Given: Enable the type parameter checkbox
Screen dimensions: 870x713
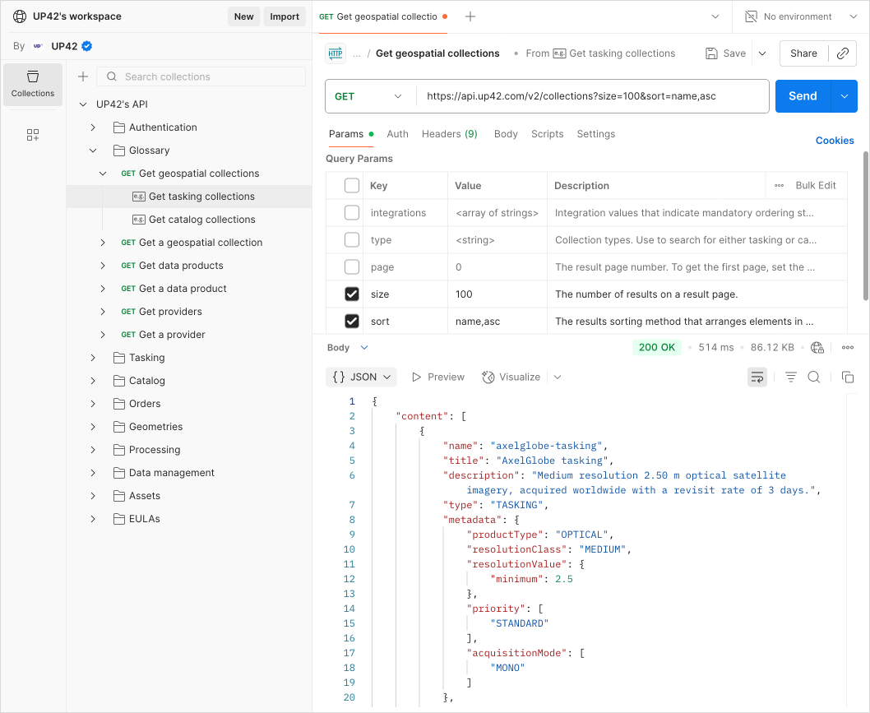Looking at the screenshot, I should (352, 239).
